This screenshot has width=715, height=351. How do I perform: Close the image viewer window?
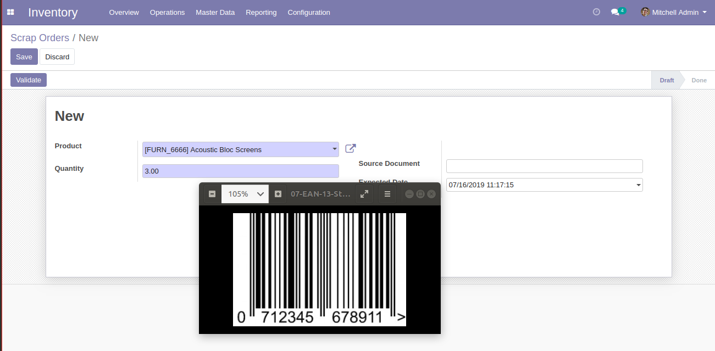tap(431, 194)
